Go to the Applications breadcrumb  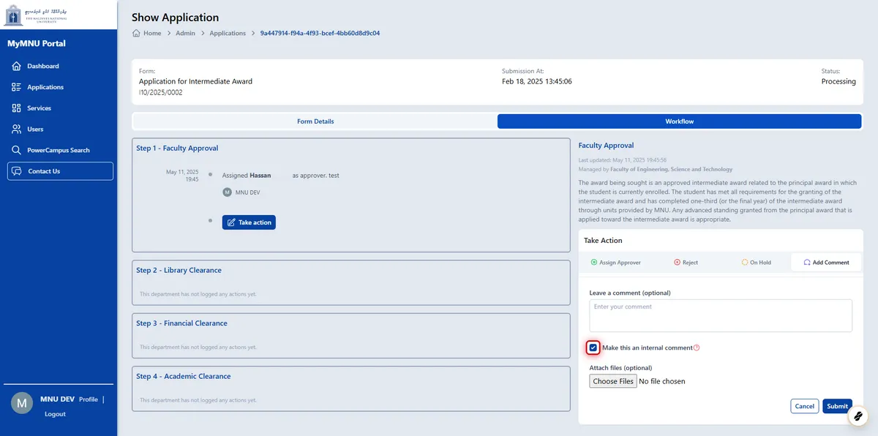(228, 33)
